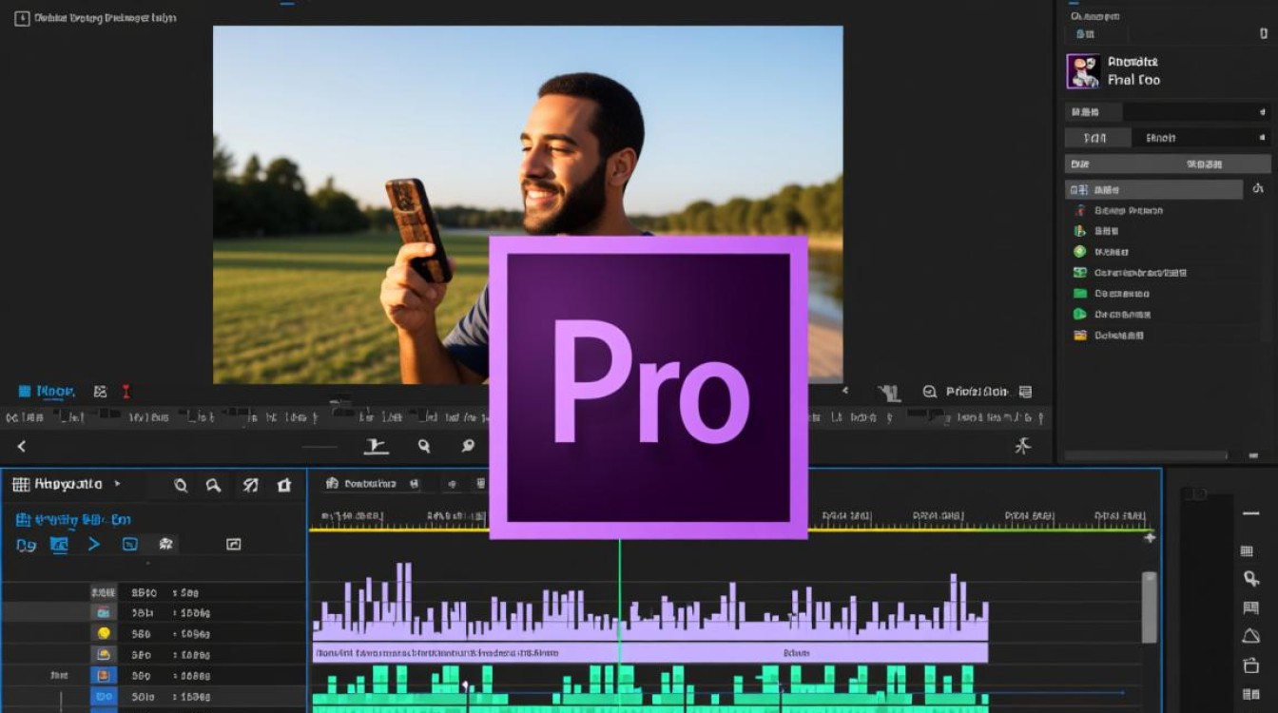Click the left-pointing chevron at the transport bar's left end
Image resolution: width=1278 pixels, height=713 pixels.
(x=22, y=446)
